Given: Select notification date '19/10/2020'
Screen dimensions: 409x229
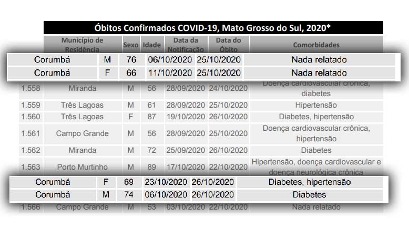Looking at the screenshot, I should click(186, 117).
